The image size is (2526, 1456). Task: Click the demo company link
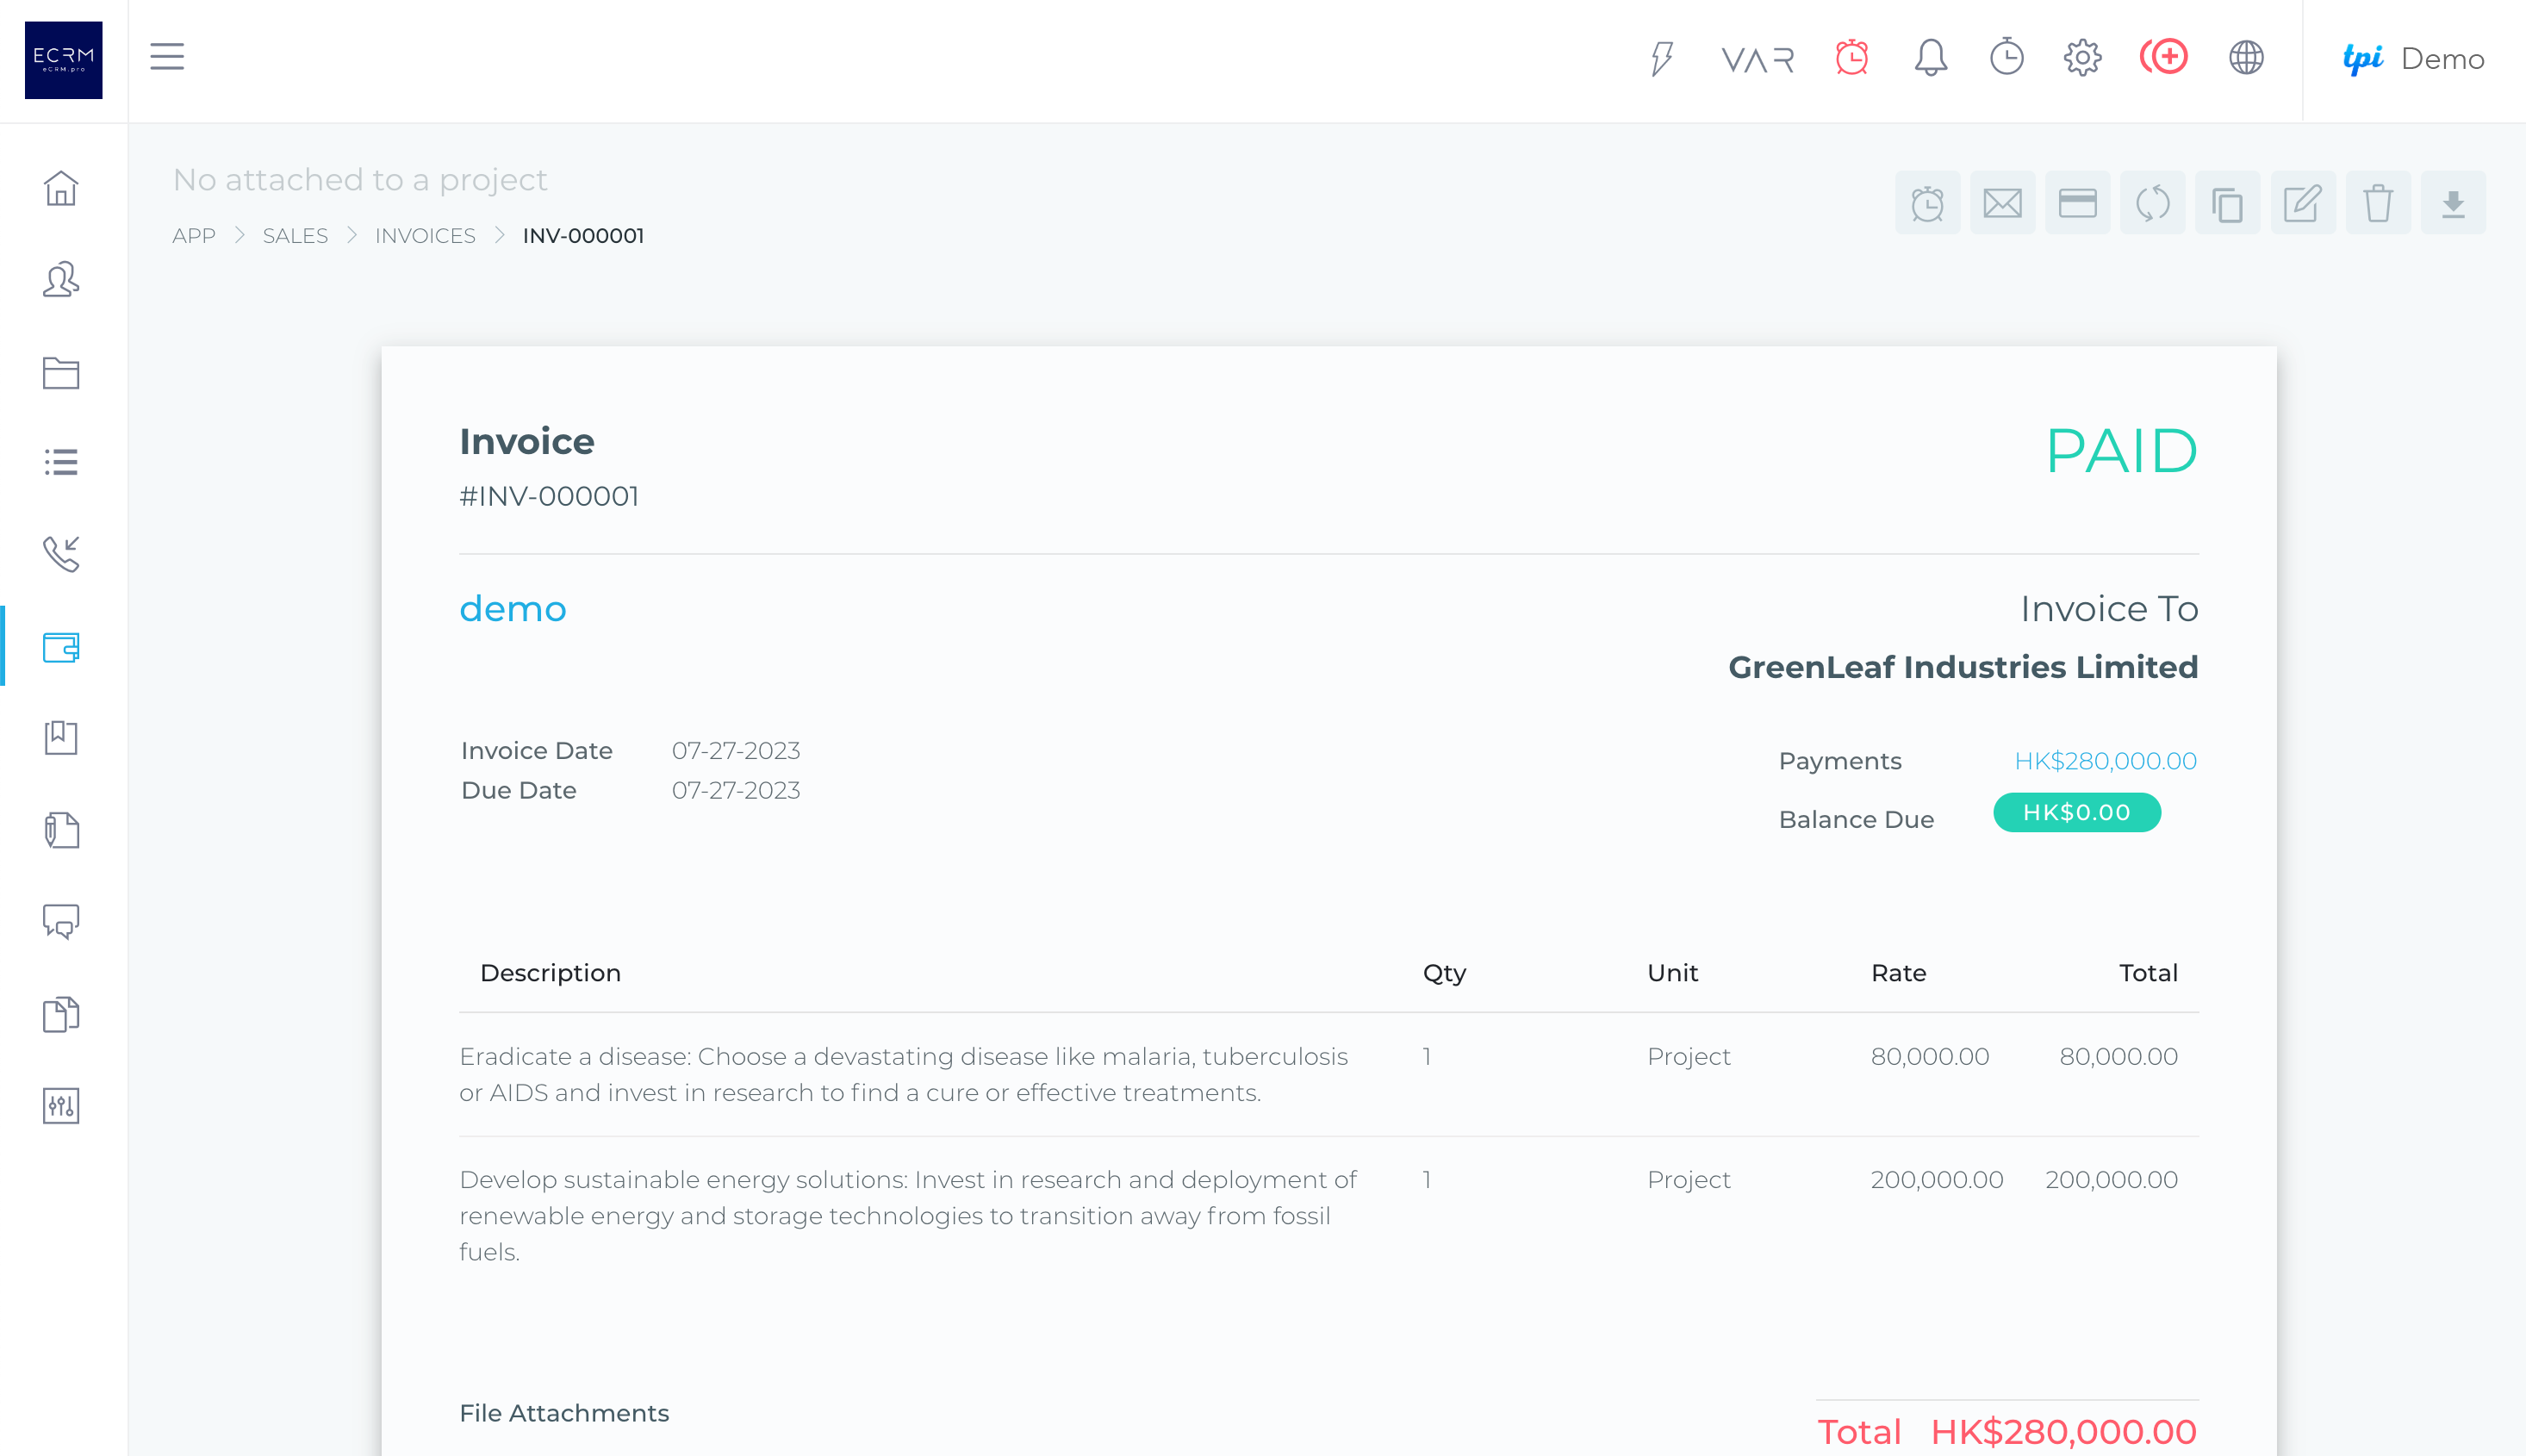(x=513, y=609)
